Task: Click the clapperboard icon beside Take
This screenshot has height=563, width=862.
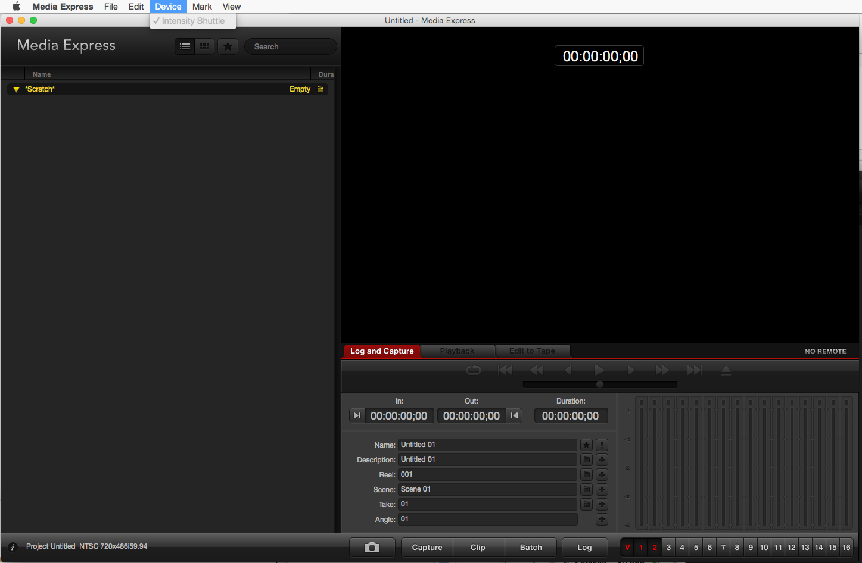Action: (x=586, y=504)
